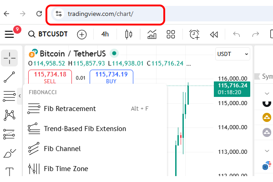
Task: Open the indicator templates grid icon
Action: tap(171, 34)
